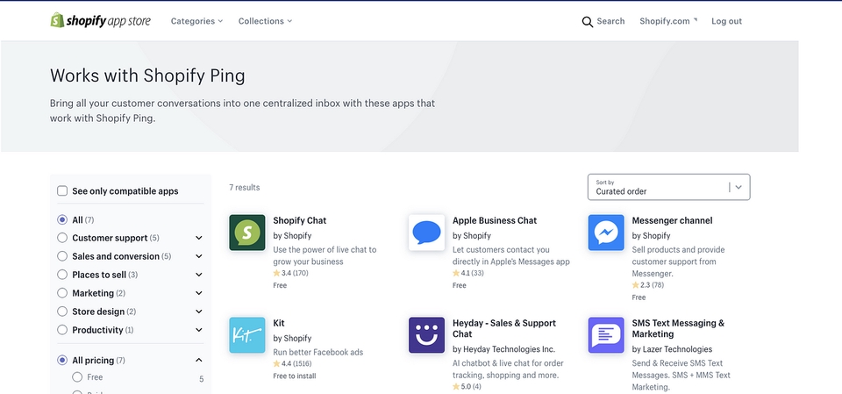Open the Heyday smiley face icon

pos(426,335)
